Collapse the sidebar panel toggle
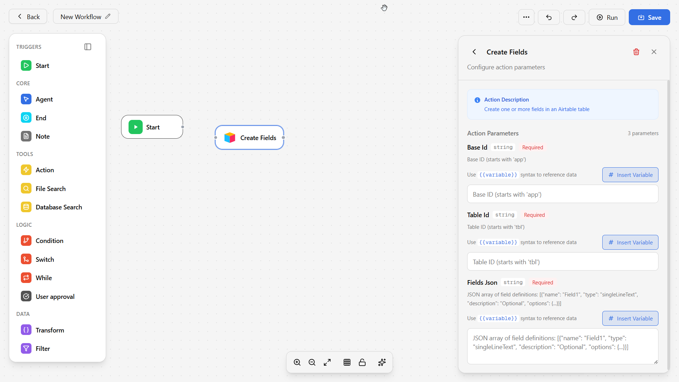 (88, 47)
